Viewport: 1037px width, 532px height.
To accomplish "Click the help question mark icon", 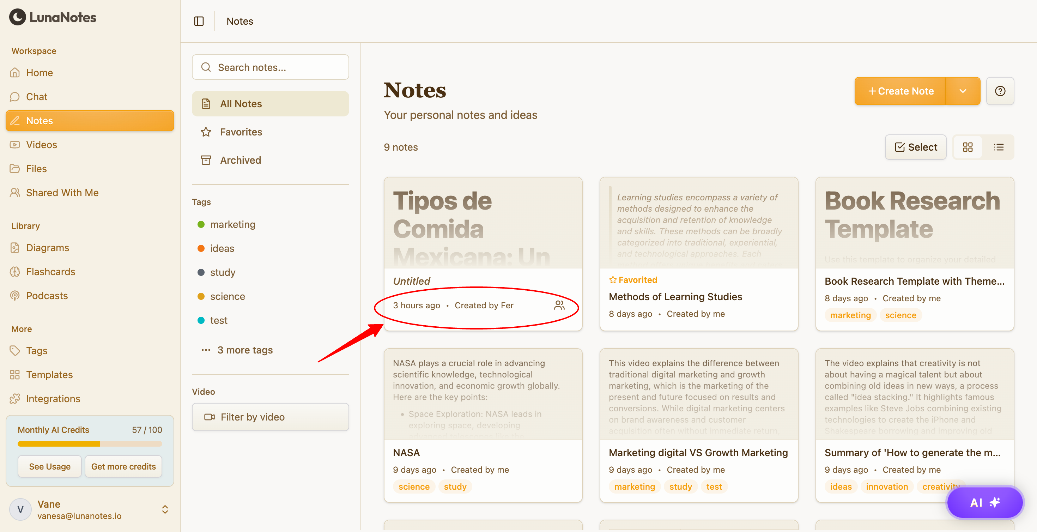I will (x=1000, y=91).
